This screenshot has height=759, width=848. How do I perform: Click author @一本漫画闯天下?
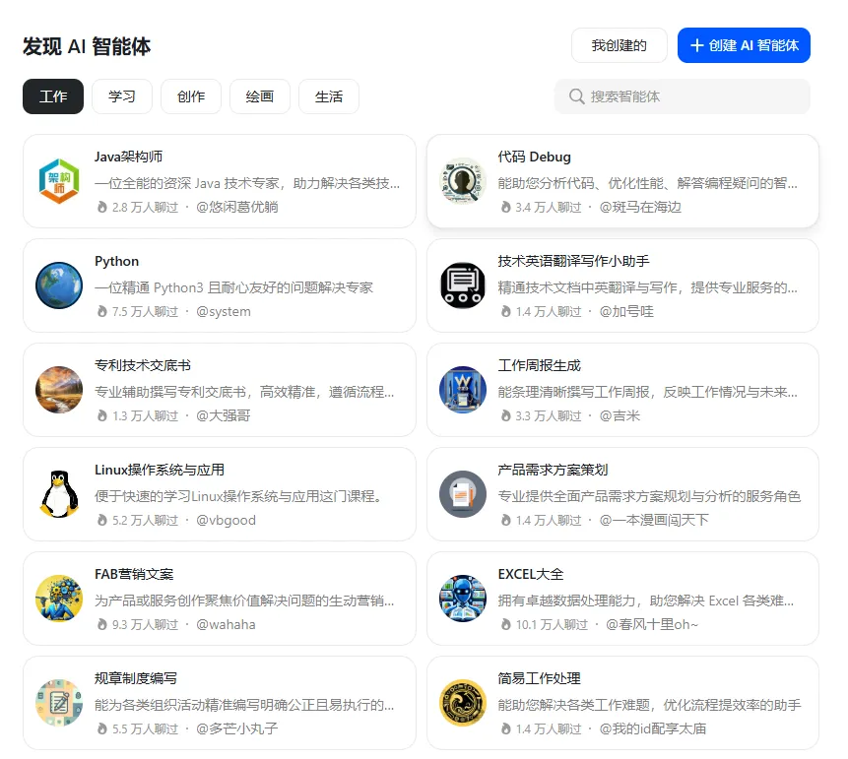tap(654, 520)
